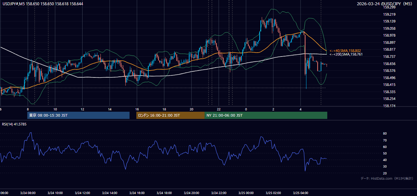Click hour tick 8 under price chart
The height and width of the screenshot is (196, 417).
28,109
